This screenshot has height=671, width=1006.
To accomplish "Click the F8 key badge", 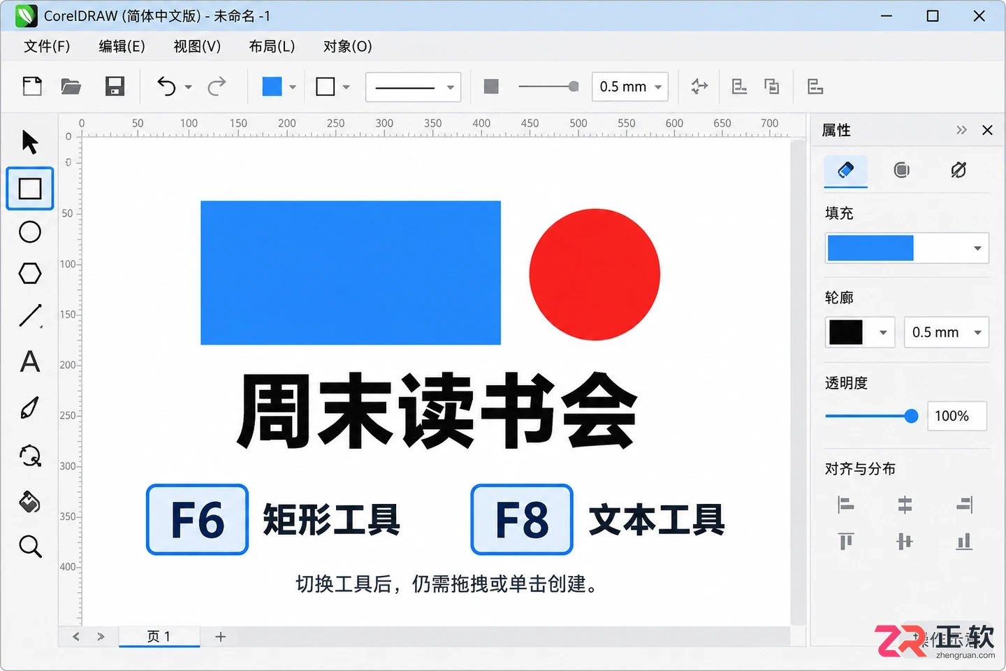I will coord(522,519).
